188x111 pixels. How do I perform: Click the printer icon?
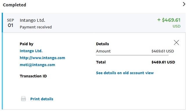[23, 99]
